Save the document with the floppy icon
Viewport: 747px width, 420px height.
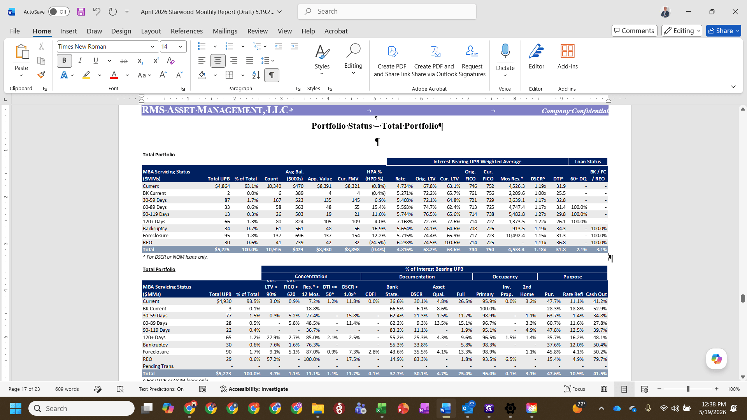(81, 12)
